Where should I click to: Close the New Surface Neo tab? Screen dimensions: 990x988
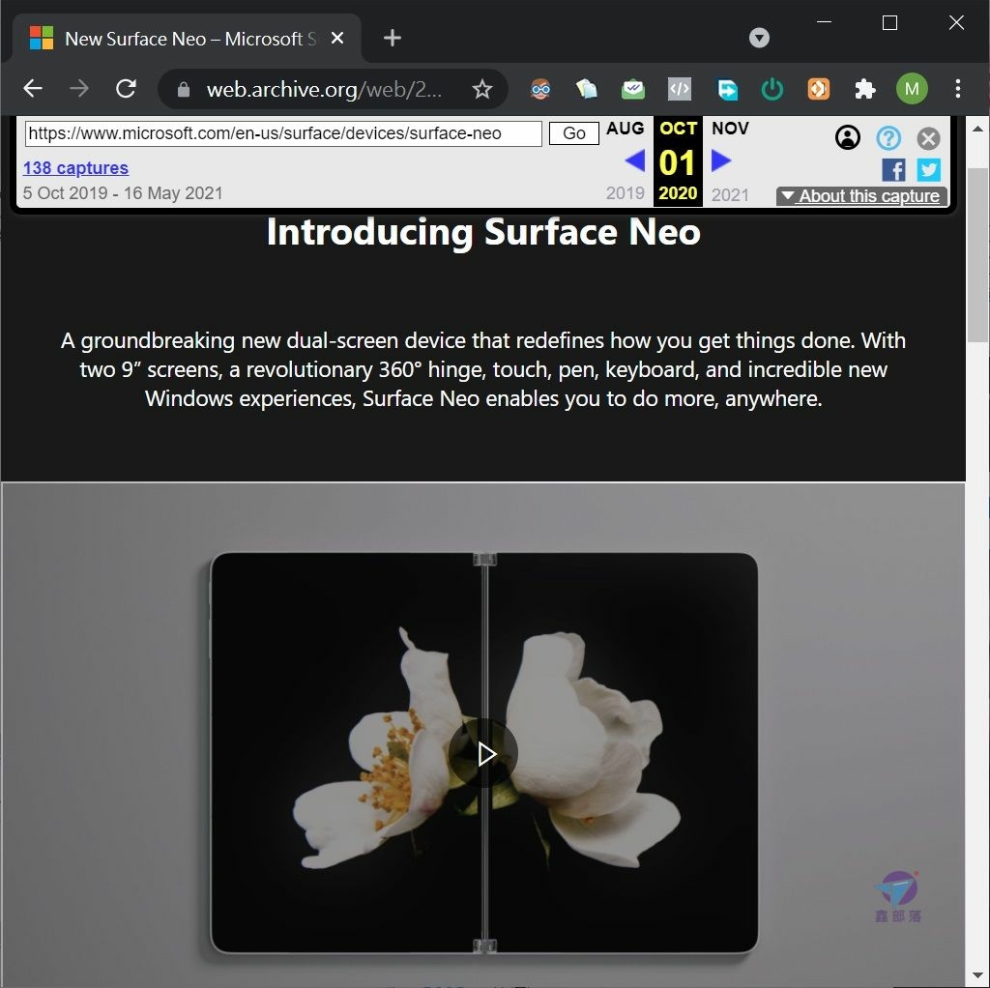(x=337, y=38)
